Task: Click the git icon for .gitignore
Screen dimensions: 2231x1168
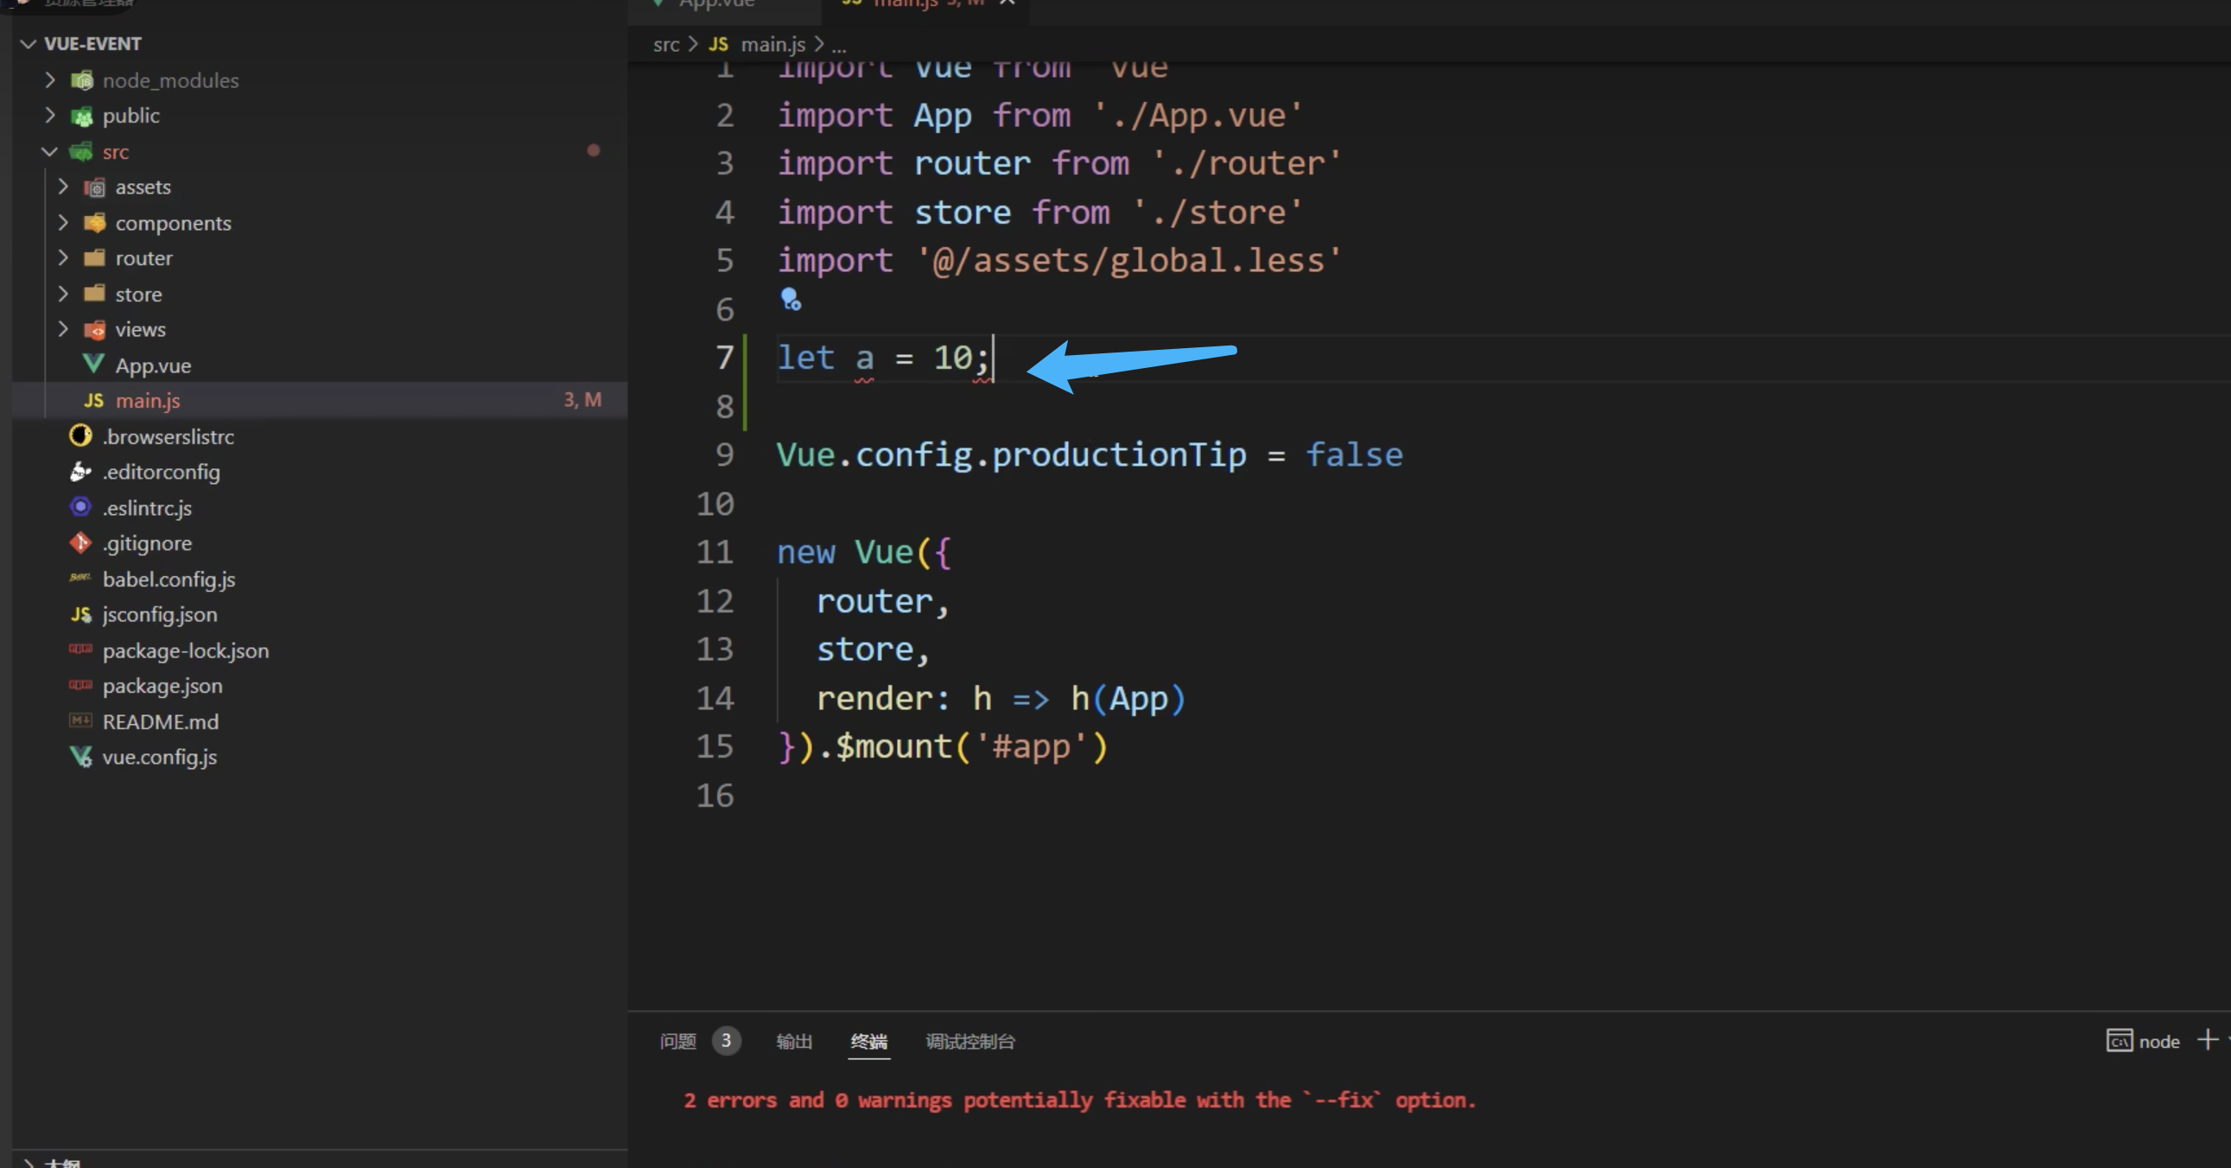Action: (80, 543)
